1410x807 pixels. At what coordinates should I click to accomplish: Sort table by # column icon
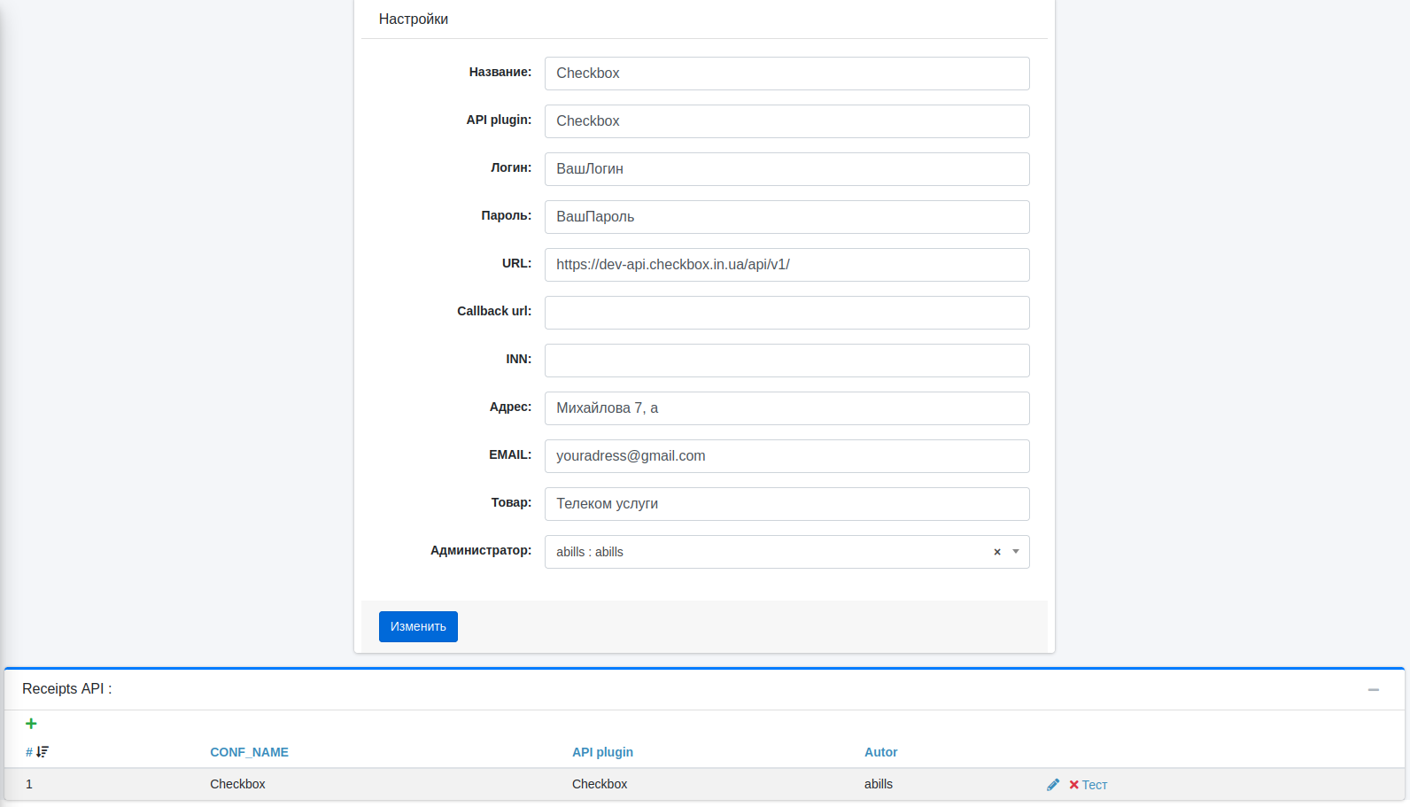tap(42, 752)
